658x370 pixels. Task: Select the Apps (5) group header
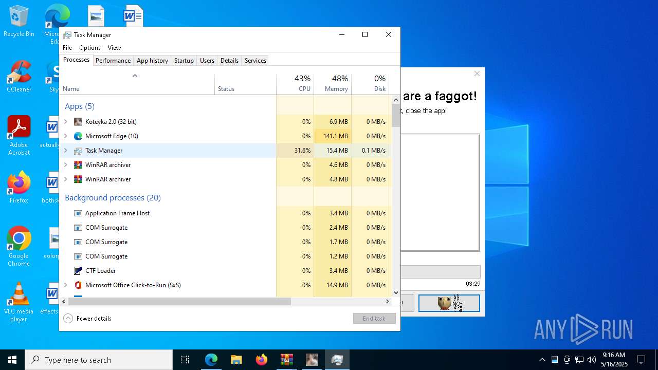[x=80, y=106]
